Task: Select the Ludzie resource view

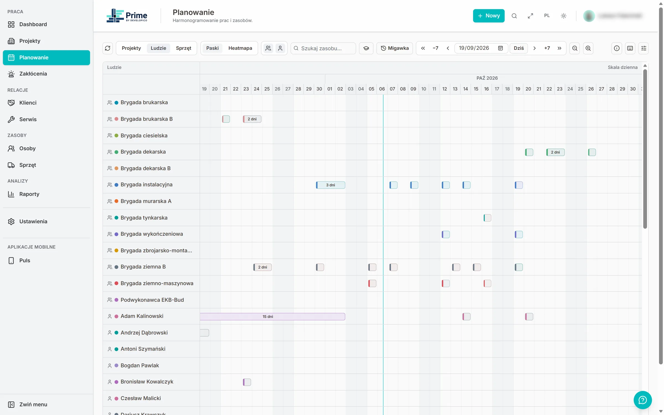Action: pyautogui.click(x=159, y=48)
